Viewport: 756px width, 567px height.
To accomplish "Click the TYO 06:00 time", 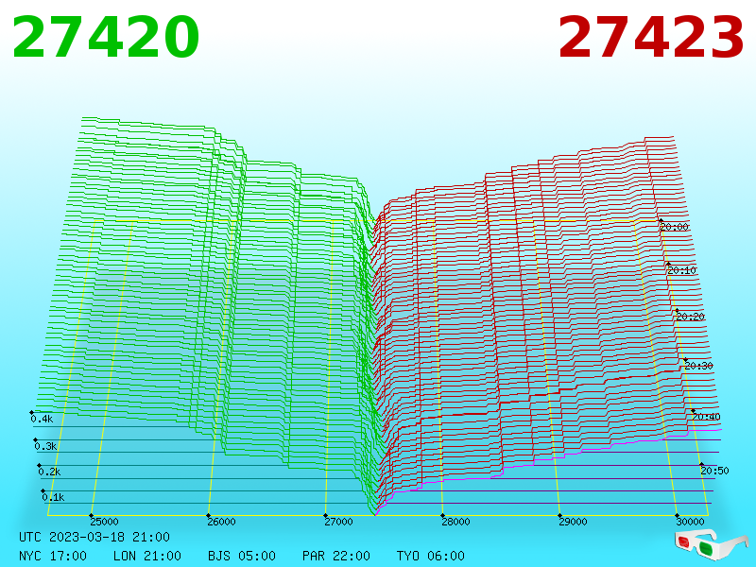I will pos(431,556).
